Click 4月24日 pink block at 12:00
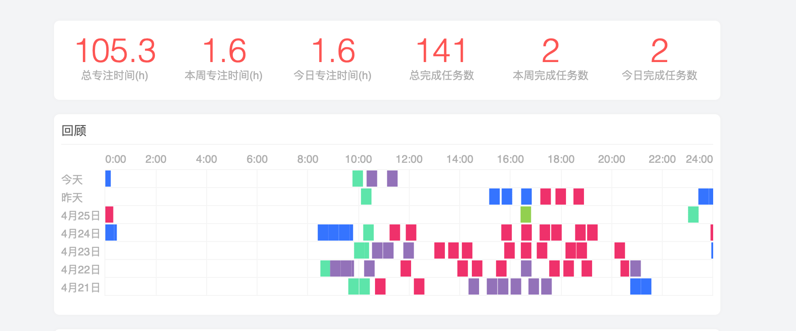Viewport: 796px width, 331px height. pyautogui.click(x=411, y=233)
